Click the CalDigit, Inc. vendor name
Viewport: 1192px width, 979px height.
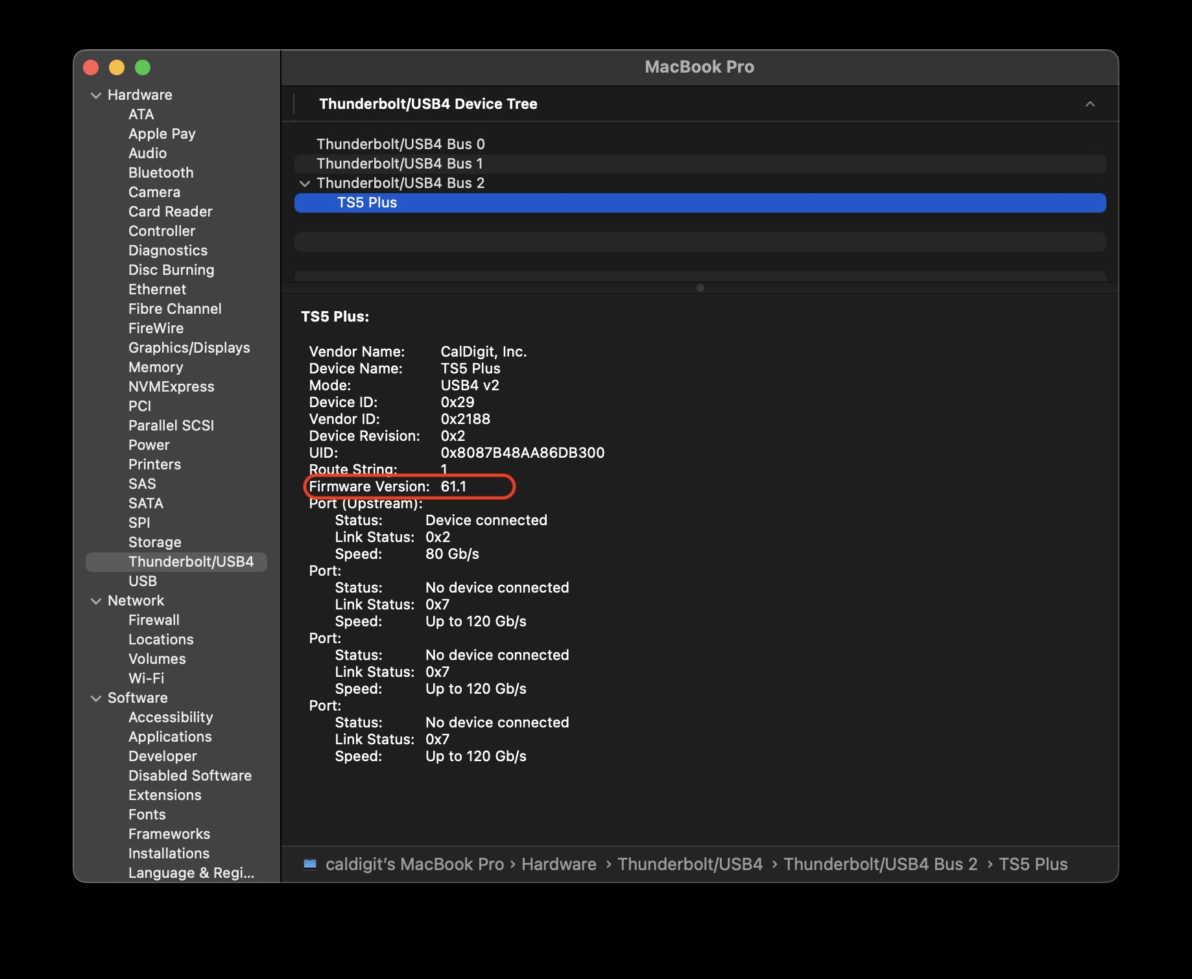pyautogui.click(x=483, y=351)
